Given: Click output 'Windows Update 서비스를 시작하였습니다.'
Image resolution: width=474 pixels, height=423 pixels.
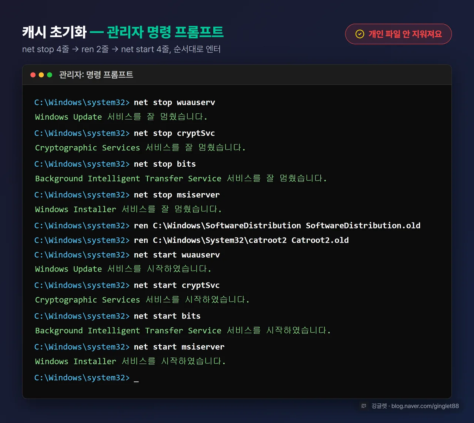Looking at the screenshot, I should click(x=123, y=269).
